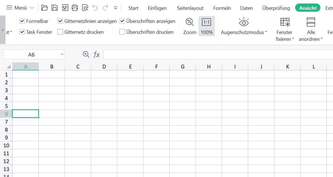This screenshot has height=177, width=333.
Task: Expand the Name Box dropdown arrow
Action: coord(62,54)
